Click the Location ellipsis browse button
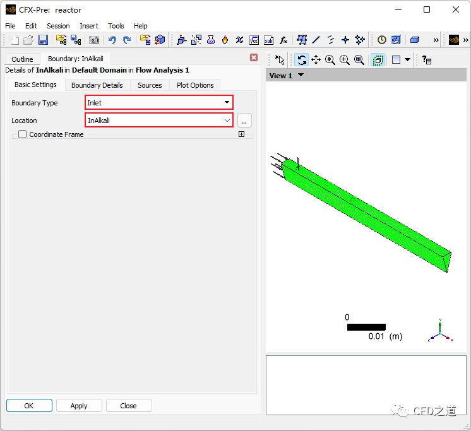The height and width of the screenshot is (431, 471). click(244, 121)
